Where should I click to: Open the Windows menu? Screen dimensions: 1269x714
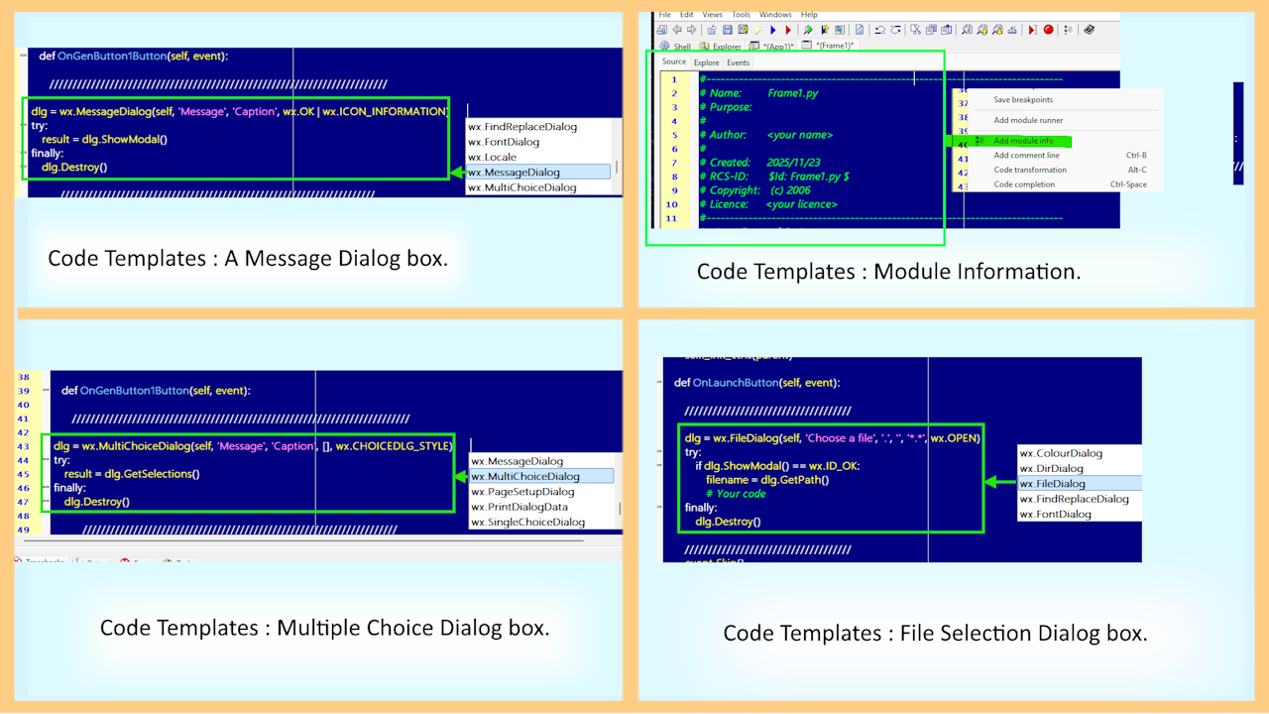[x=775, y=15]
